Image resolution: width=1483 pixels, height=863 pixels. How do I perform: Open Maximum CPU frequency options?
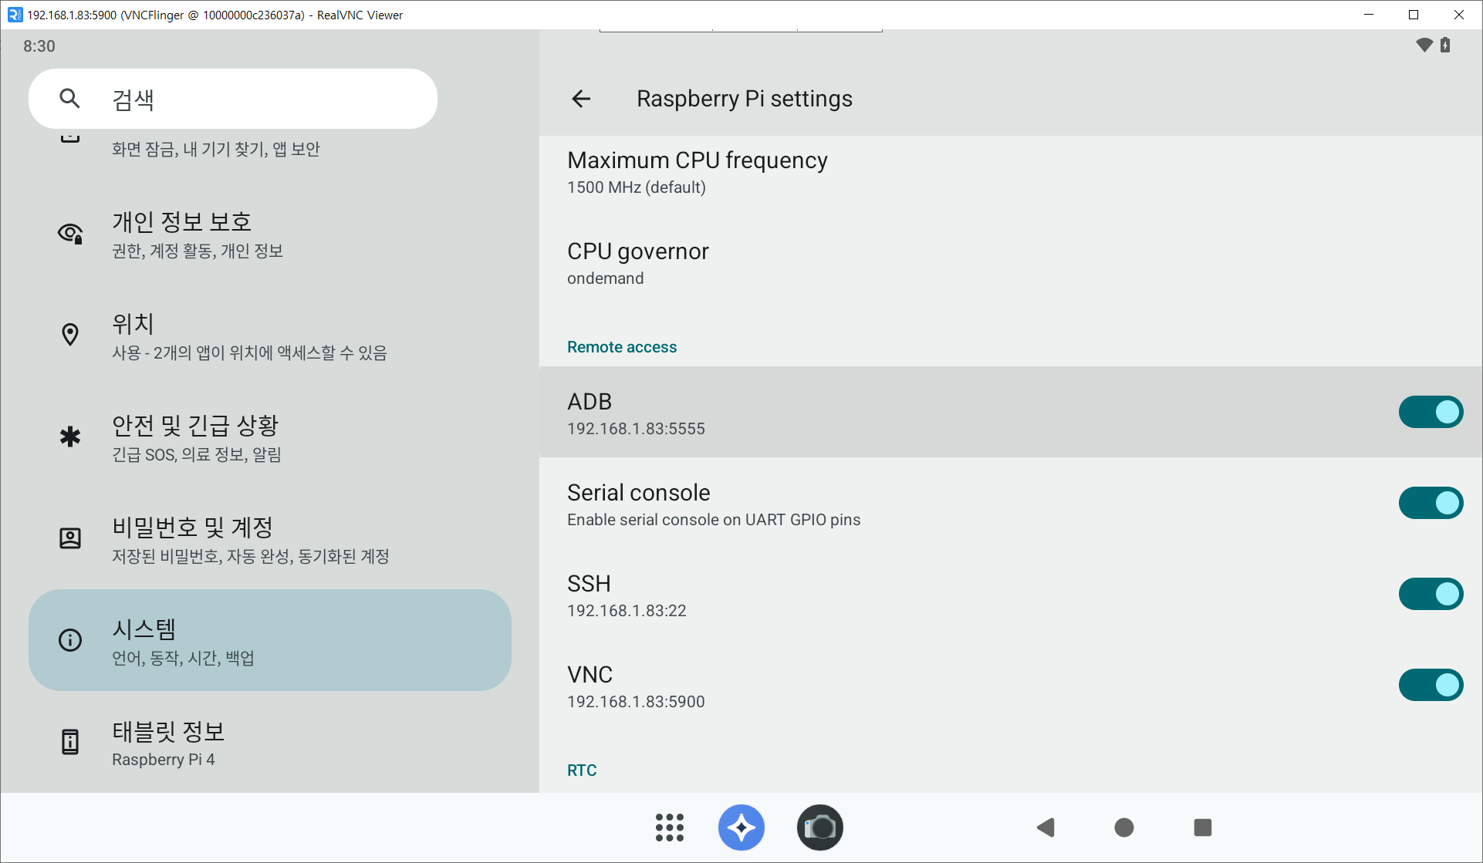click(697, 173)
